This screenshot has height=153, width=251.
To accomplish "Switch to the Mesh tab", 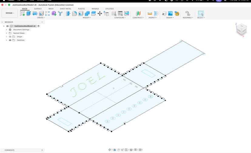I will [51, 9].
